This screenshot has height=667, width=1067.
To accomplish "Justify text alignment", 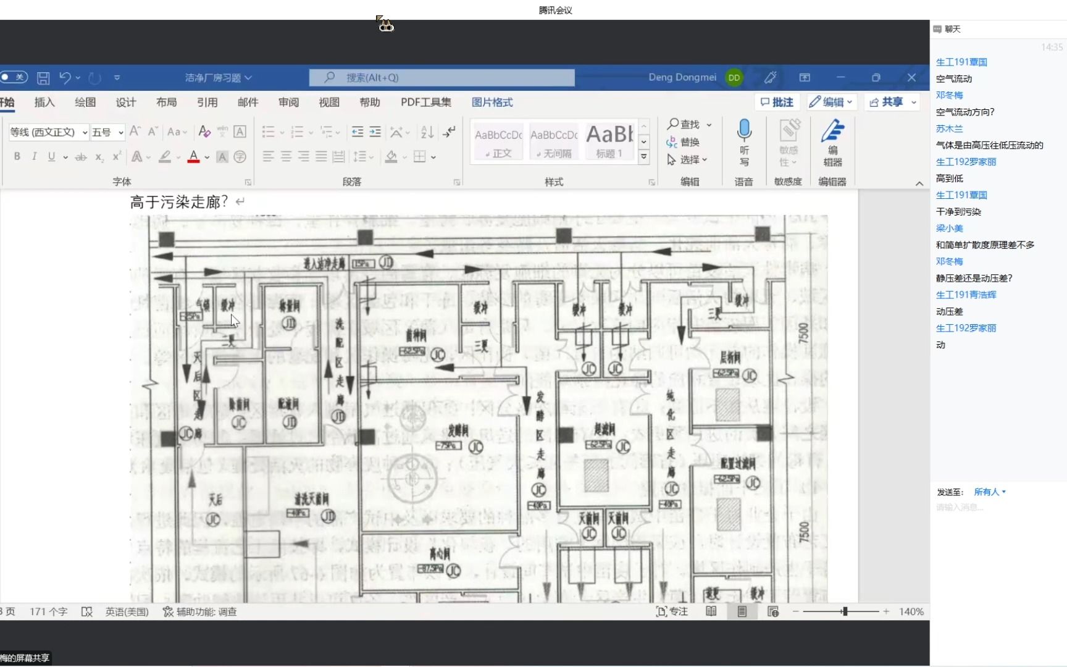I will [321, 157].
